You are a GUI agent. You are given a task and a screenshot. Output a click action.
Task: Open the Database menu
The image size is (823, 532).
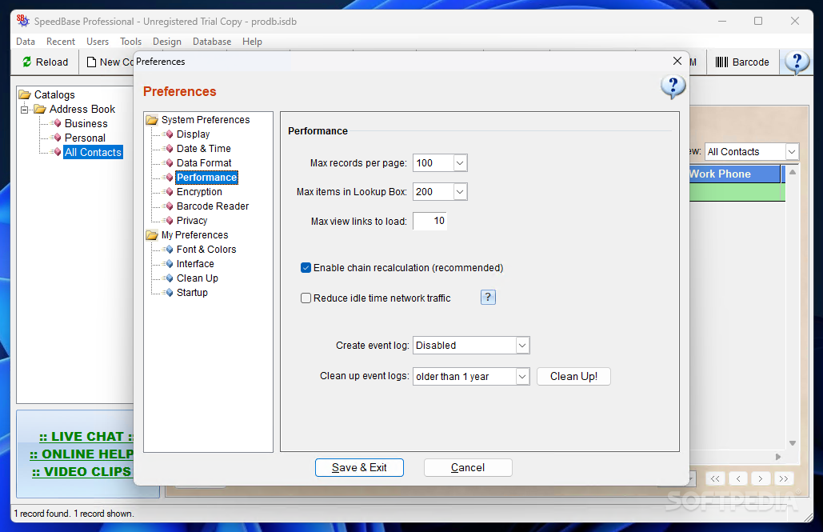coord(212,42)
